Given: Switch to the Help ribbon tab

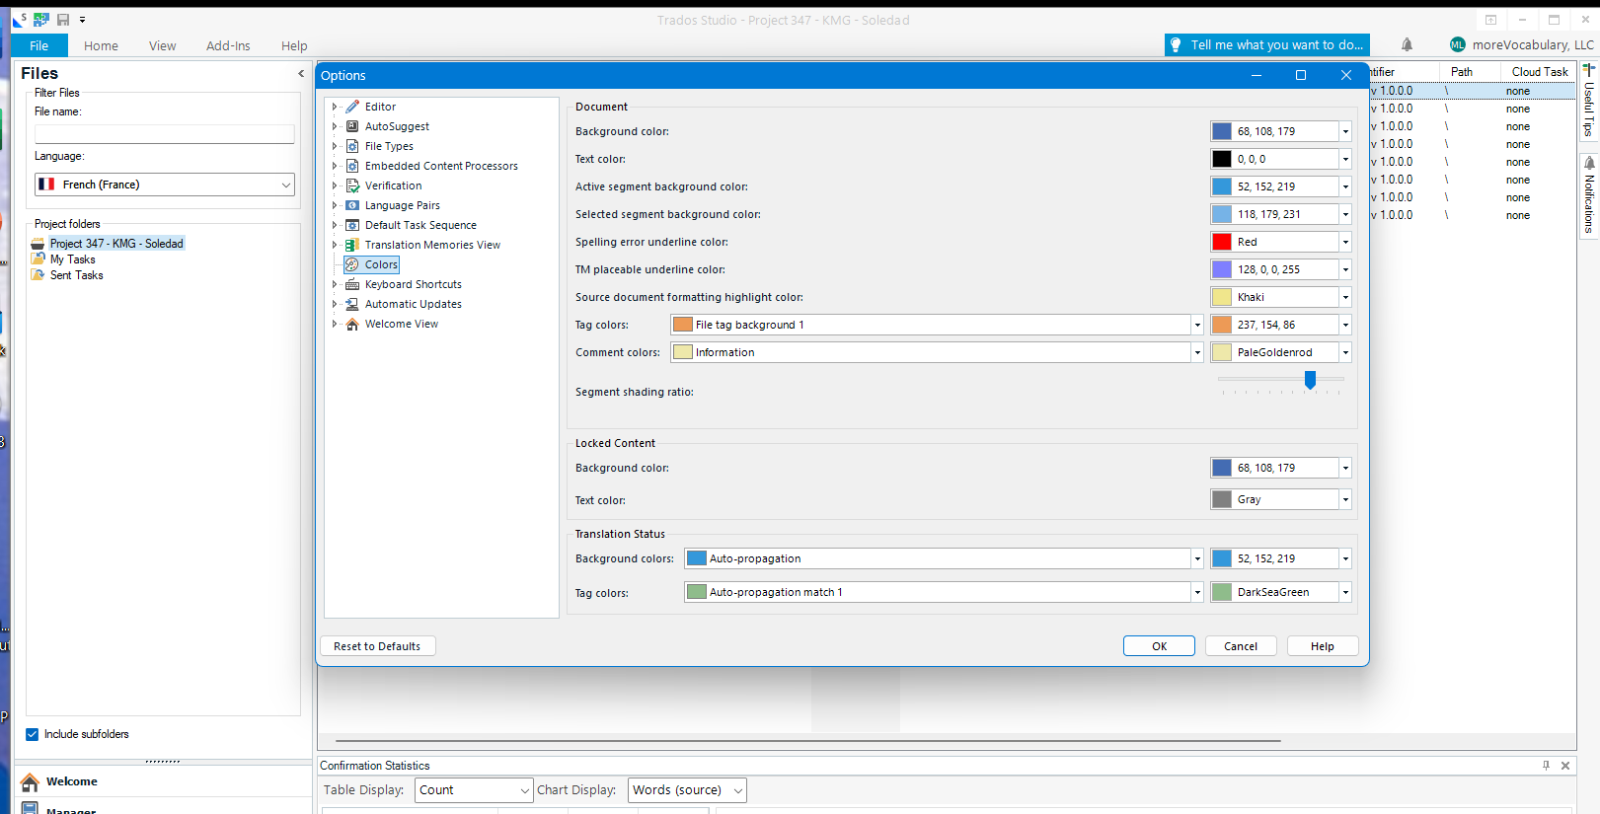Looking at the screenshot, I should point(294,45).
